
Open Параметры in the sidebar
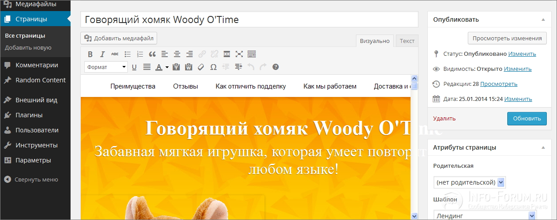36,160
